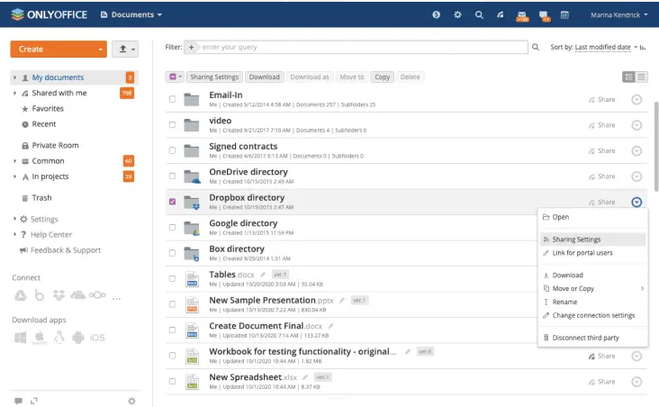
Task: Share the Email-In folder
Action: tap(602, 100)
